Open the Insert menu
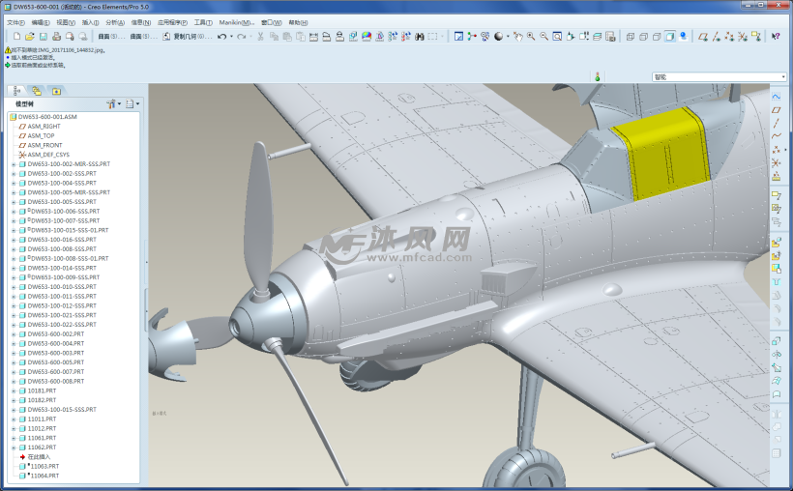 tap(91, 23)
